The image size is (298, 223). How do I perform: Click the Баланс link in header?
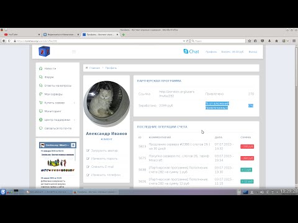pos(232,52)
